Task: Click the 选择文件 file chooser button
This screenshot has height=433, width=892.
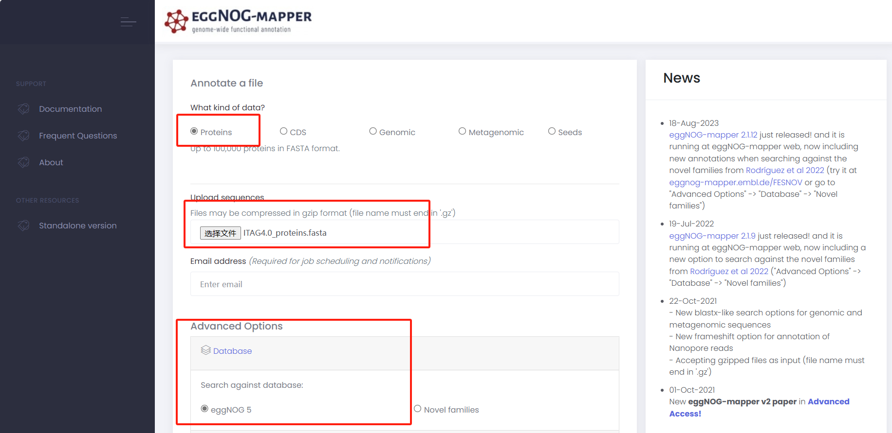Action: point(221,233)
